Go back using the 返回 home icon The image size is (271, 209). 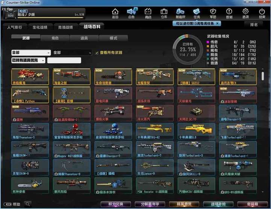click(x=115, y=13)
